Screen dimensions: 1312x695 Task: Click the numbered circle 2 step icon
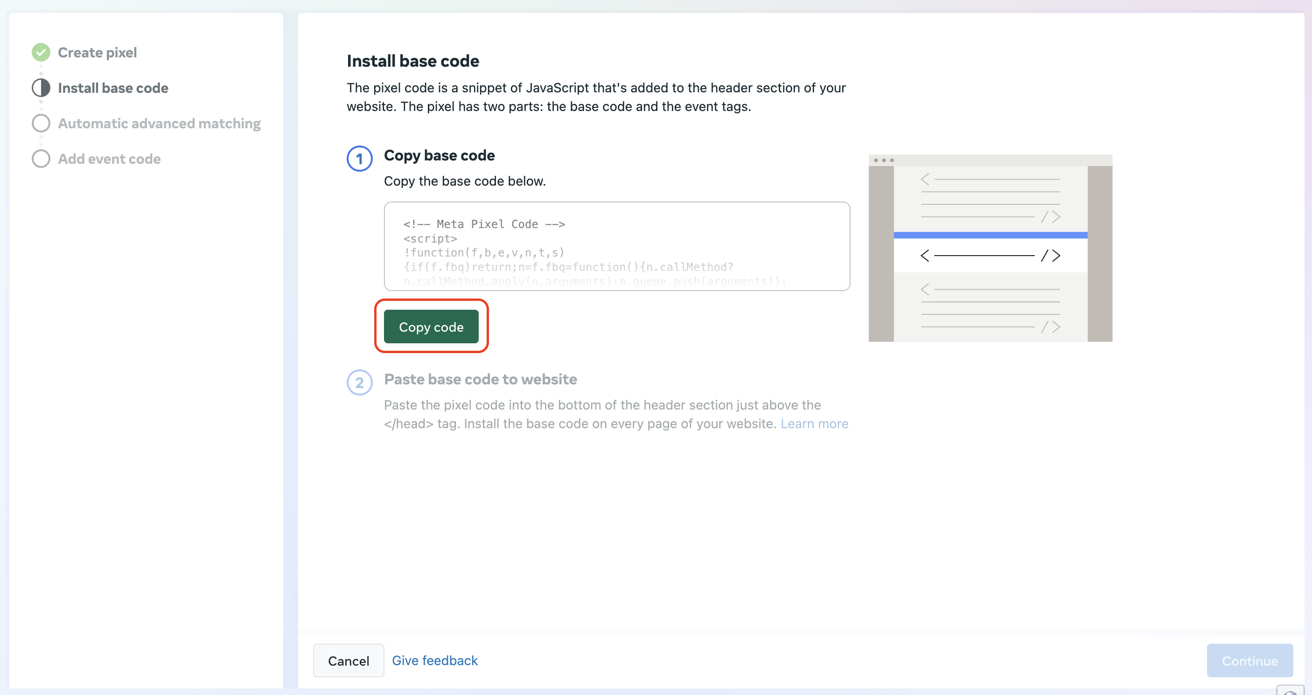[360, 382]
